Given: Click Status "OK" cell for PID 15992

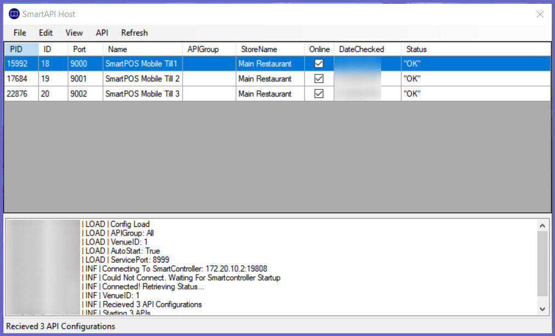Looking at the screenshot, I should [x=475, y=64].
